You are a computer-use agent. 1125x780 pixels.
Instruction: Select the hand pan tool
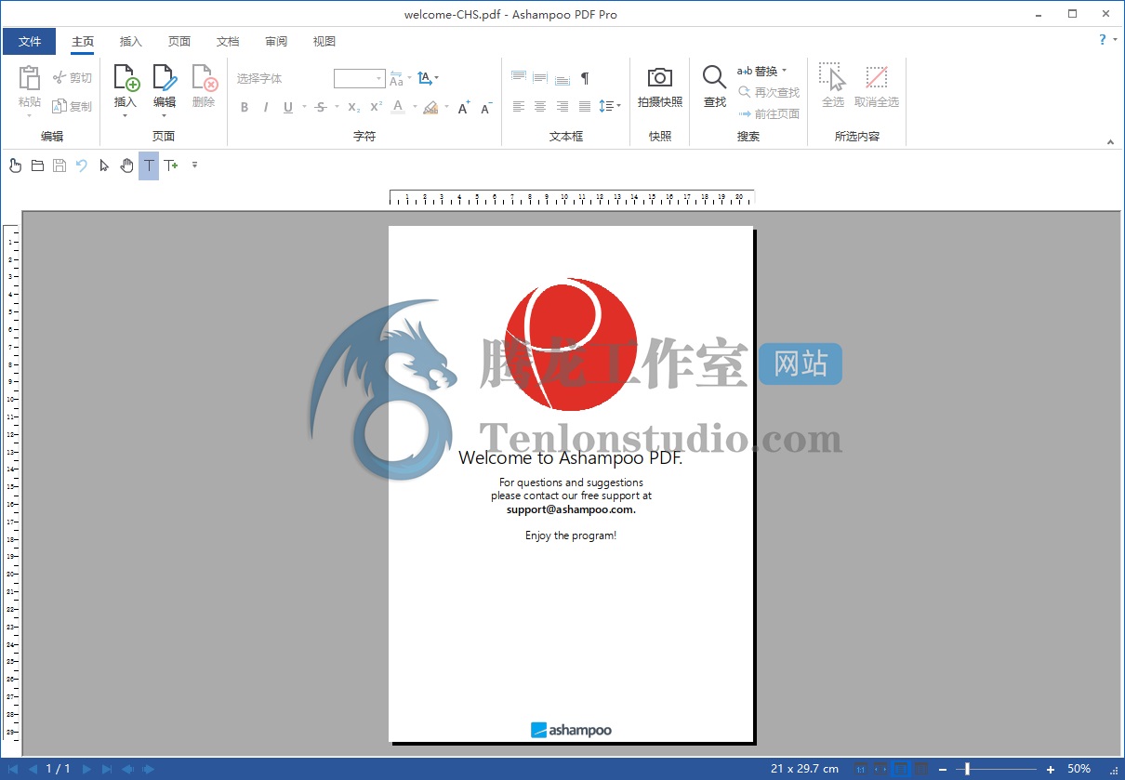click(x=126, y=165)
